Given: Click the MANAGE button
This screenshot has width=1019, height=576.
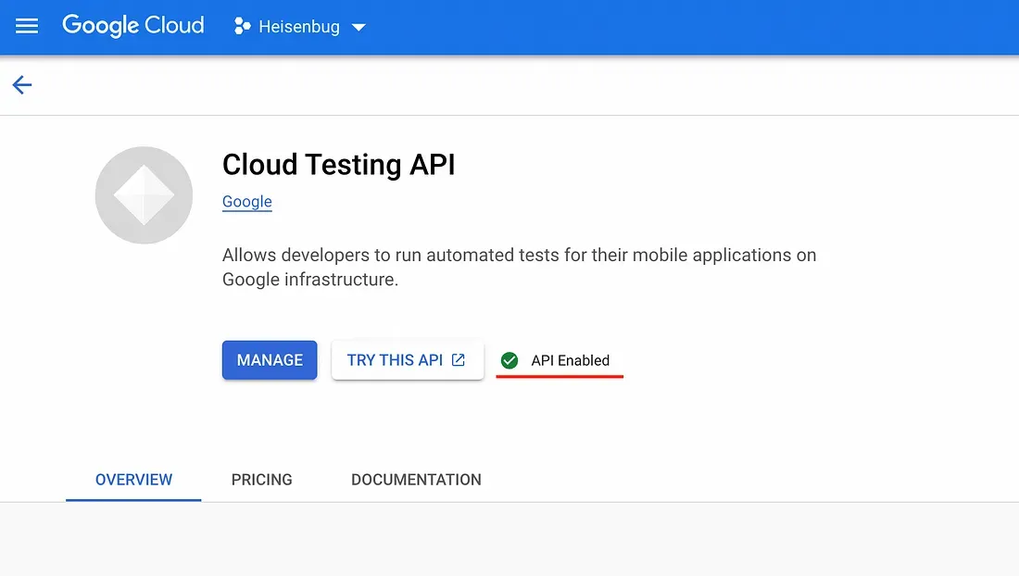Looking at the screenshot, I should coord(270,359).
